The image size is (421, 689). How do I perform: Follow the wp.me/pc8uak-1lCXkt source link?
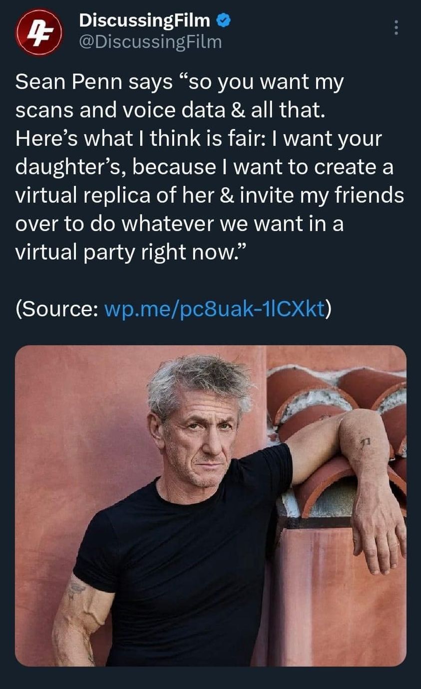pos(214,309)
